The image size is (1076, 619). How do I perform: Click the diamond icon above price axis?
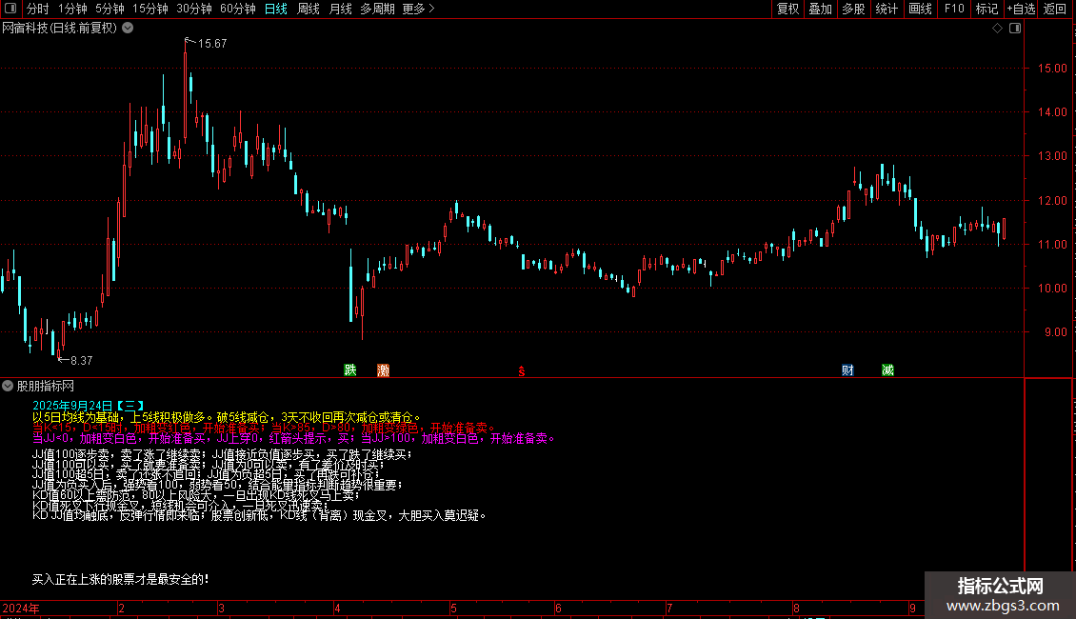point(998,29)
